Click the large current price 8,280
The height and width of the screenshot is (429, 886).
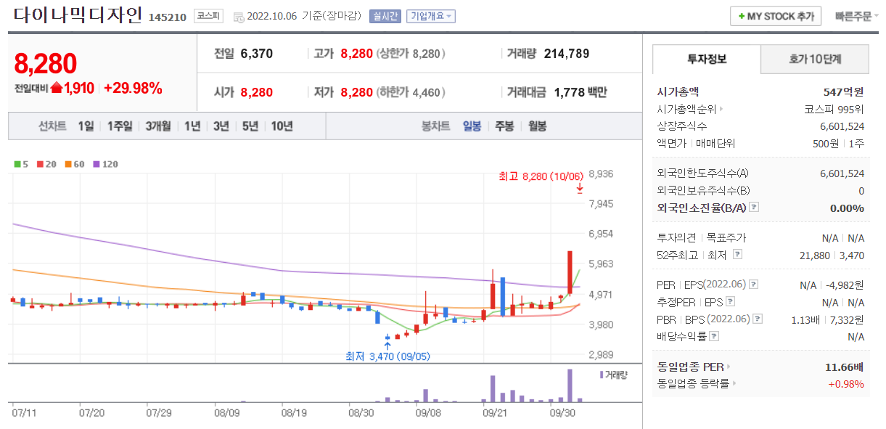tap(45, 64)
